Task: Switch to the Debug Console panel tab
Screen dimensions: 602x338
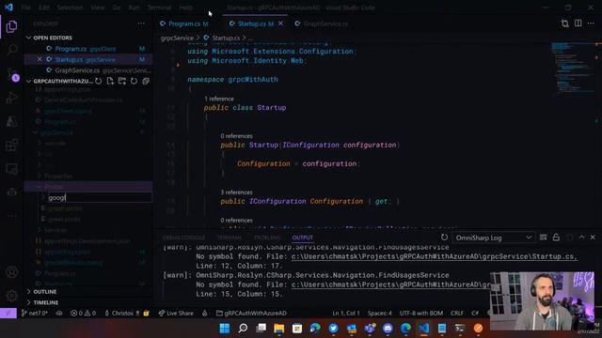Action: tap(183, 238)
